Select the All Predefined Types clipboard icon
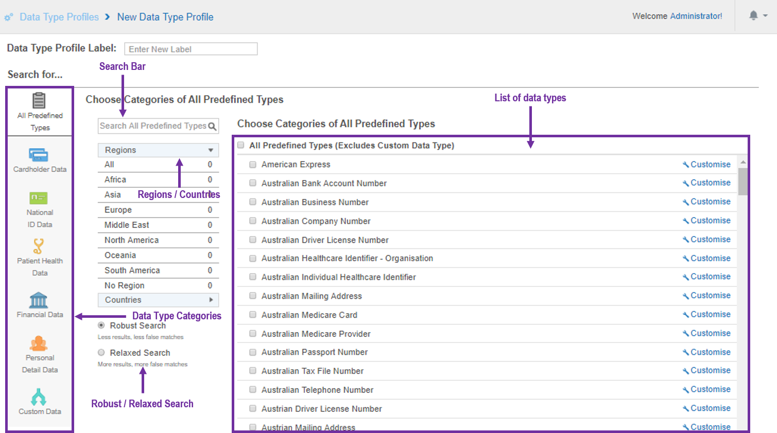777x433 pixels. point(39,100)
